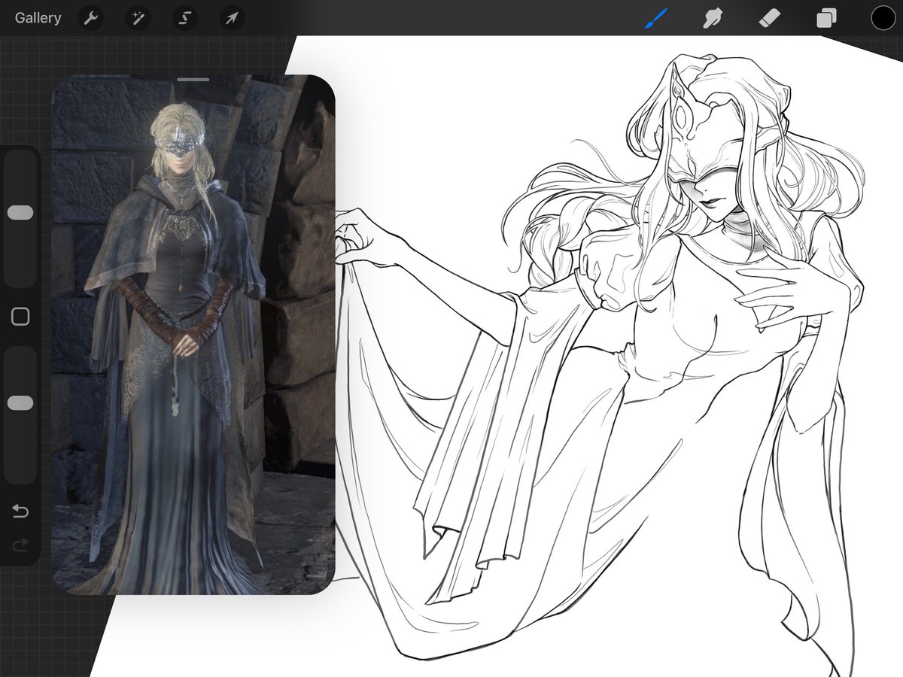Image resolution: width=903 pixels, height=677 pixels.
Task: Activate the Transform arrow tool
Action: (231, 18)
